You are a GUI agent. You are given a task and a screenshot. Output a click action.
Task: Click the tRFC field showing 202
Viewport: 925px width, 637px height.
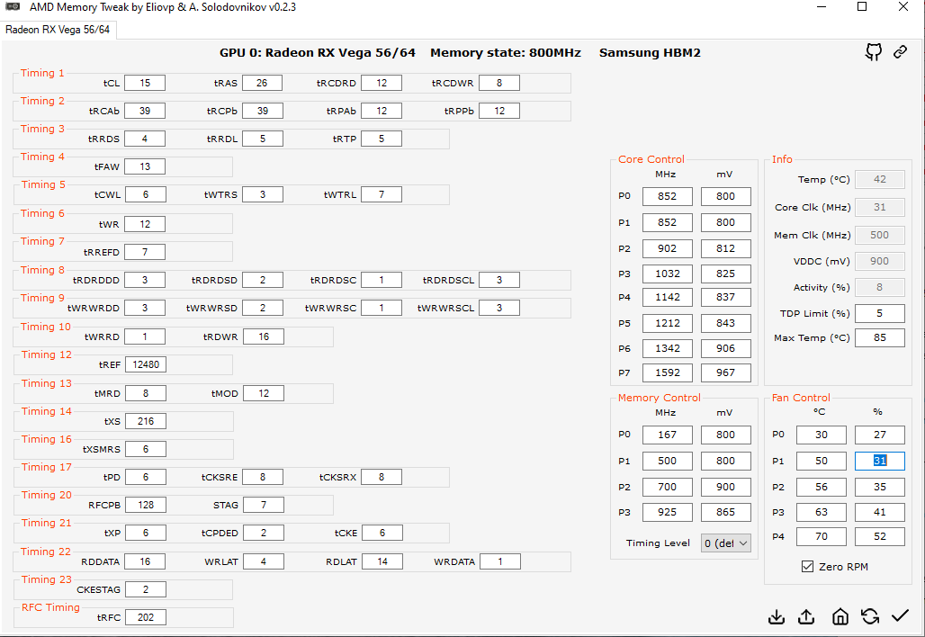(146, 617)
